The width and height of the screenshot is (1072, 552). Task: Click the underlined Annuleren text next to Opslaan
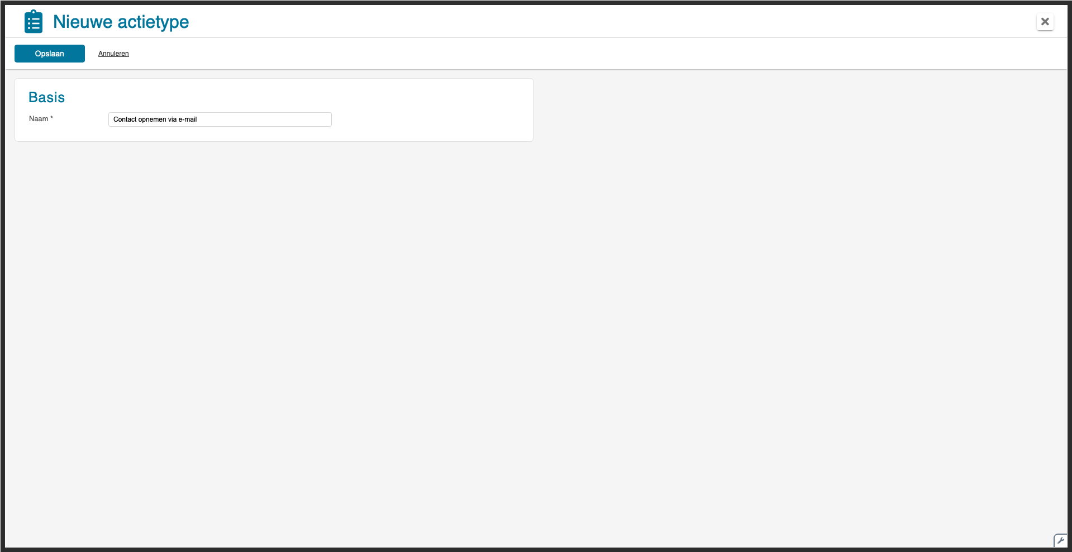point(113,54)
